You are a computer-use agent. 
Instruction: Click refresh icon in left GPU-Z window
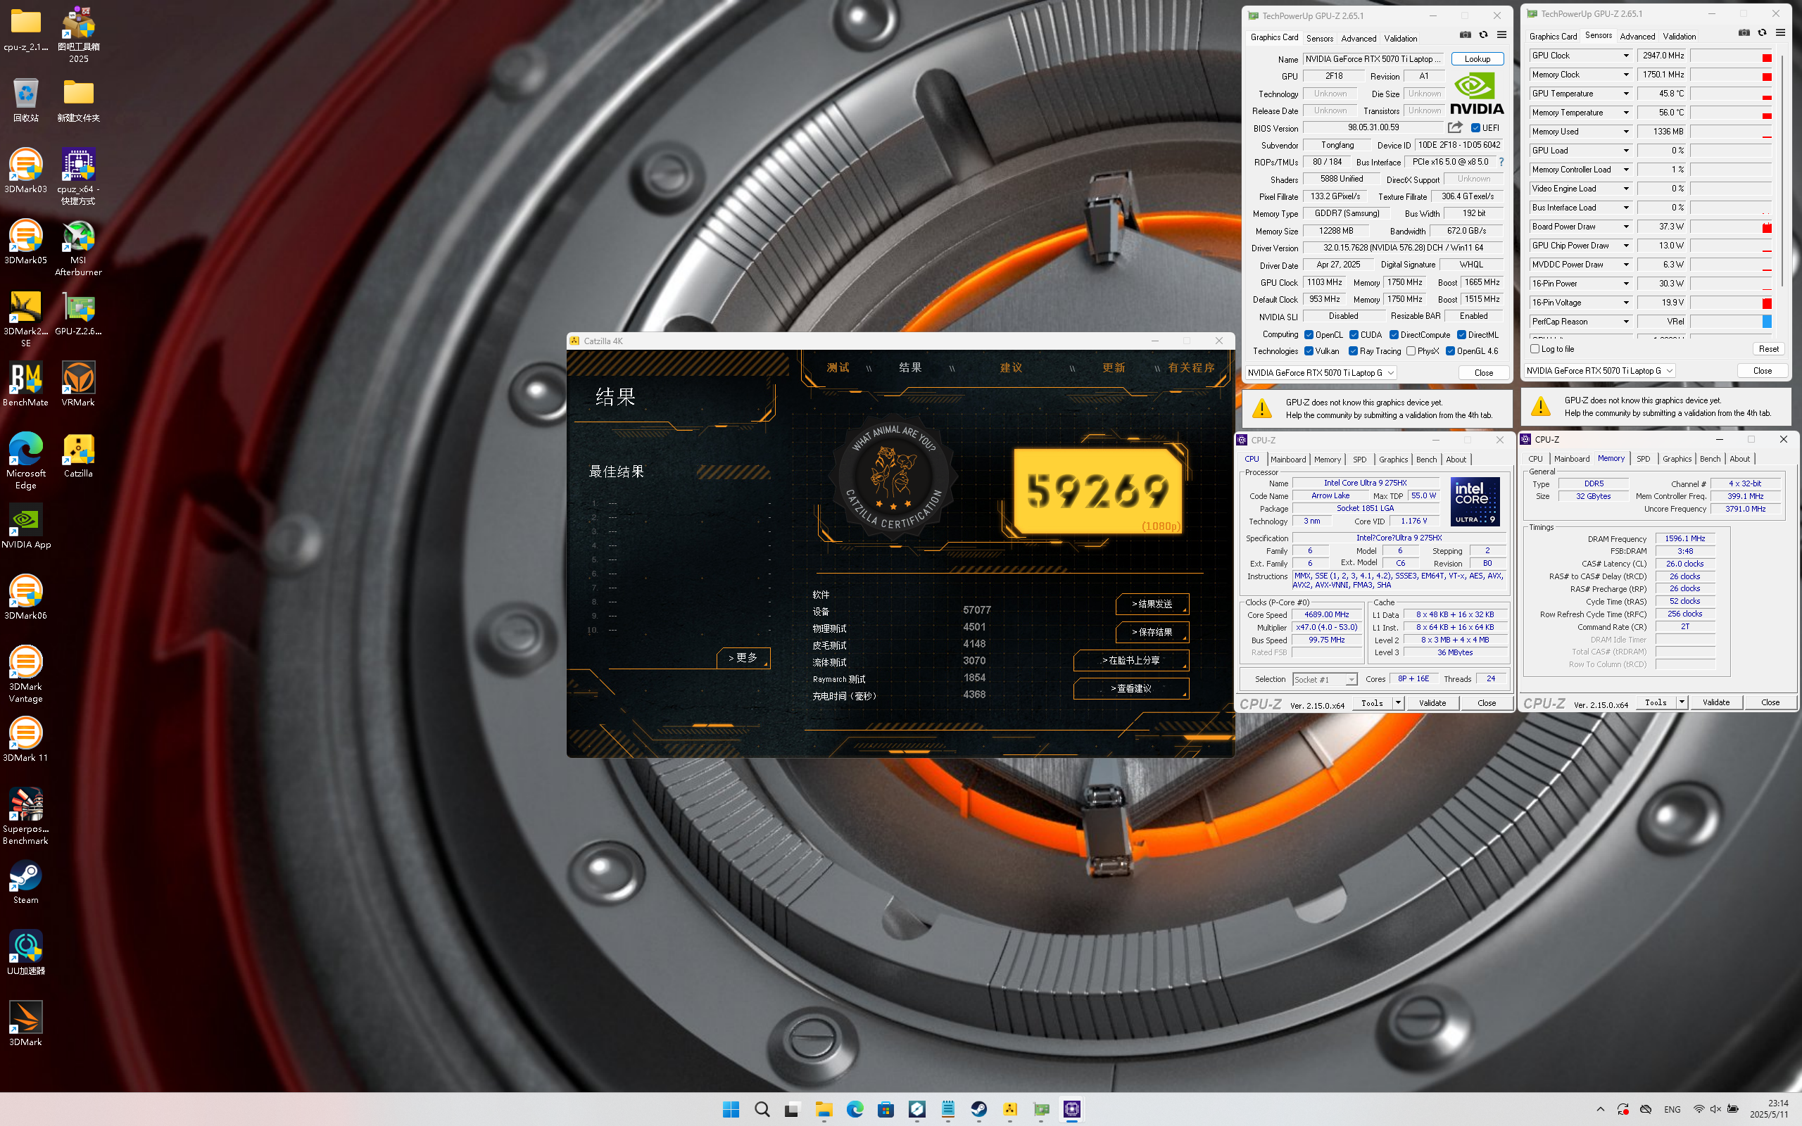pos(1483,35)
